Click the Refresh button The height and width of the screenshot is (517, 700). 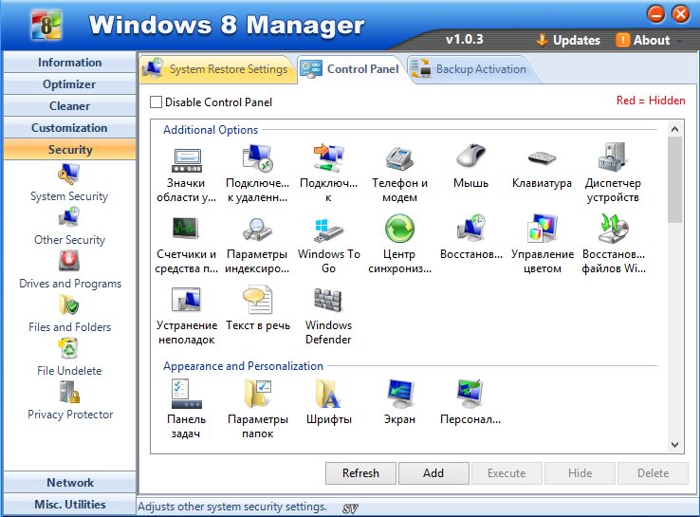(x=360, y=473)
